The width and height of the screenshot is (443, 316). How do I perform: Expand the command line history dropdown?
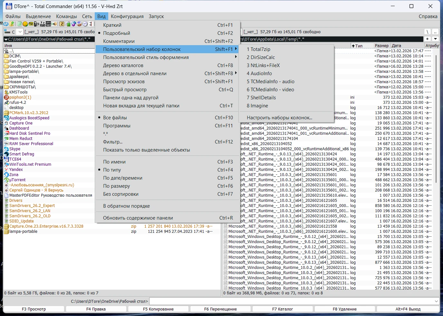437,301
